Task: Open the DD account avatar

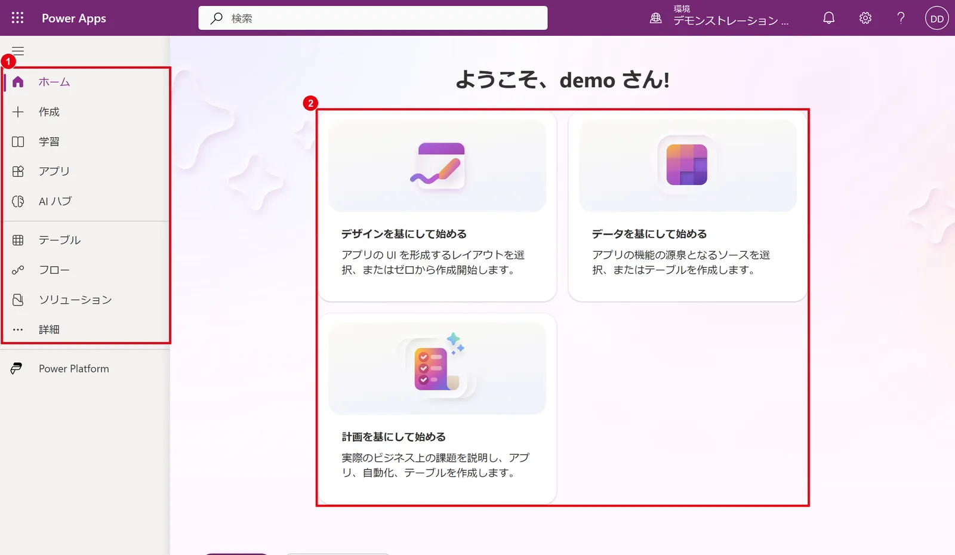Action: tap(937, 18)
